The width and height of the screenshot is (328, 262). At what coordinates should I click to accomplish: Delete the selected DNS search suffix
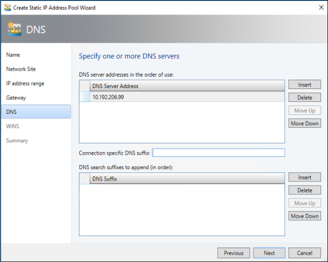305,190
